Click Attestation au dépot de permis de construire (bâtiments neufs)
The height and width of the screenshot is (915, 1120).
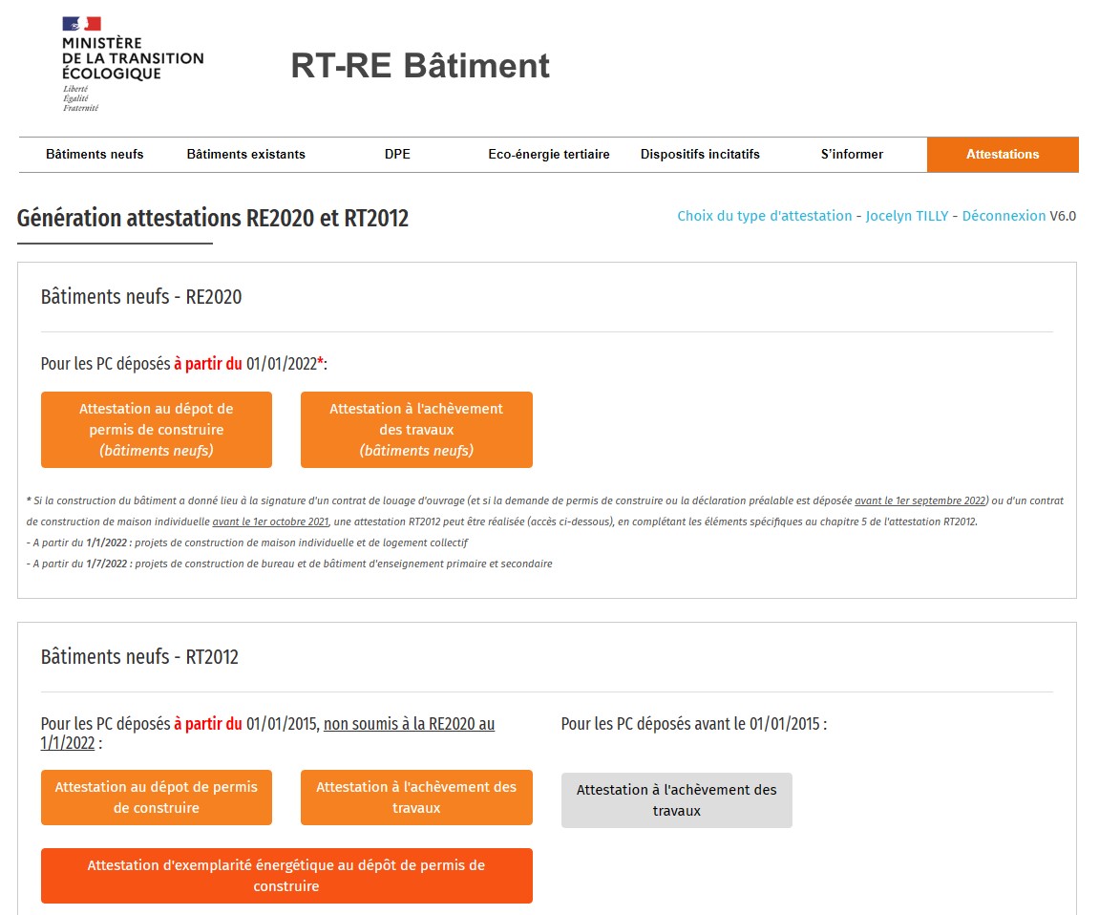click(x=156, y=430)
